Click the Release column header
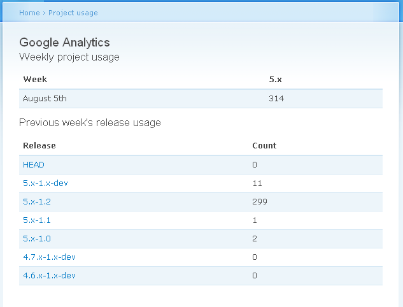Screen dimensions: 403x307 click(x=39, y=146)
